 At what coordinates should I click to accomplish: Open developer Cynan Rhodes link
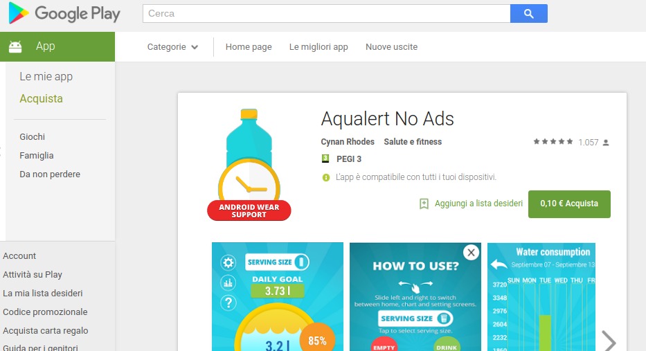coord(348,142)
